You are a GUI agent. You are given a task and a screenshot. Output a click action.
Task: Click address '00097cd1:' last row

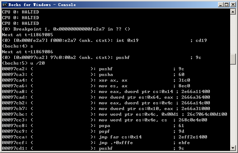coord(15,148)
